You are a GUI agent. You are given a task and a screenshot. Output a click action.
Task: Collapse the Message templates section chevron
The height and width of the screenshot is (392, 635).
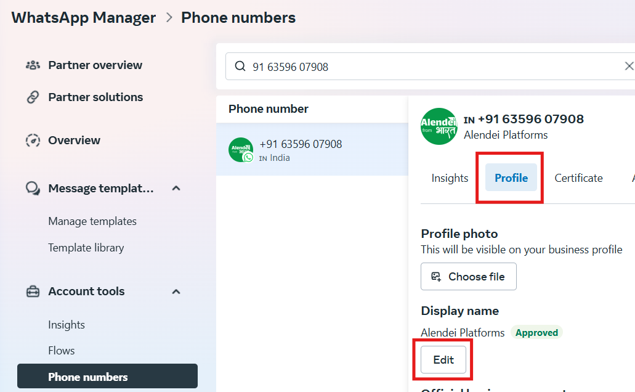click(x=176, y=188)
